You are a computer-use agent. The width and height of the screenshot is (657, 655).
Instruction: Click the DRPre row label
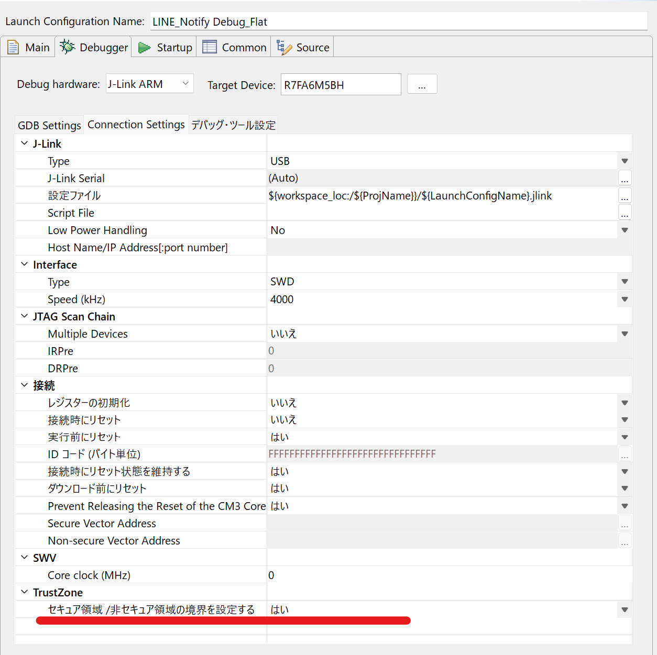point(63,368)
